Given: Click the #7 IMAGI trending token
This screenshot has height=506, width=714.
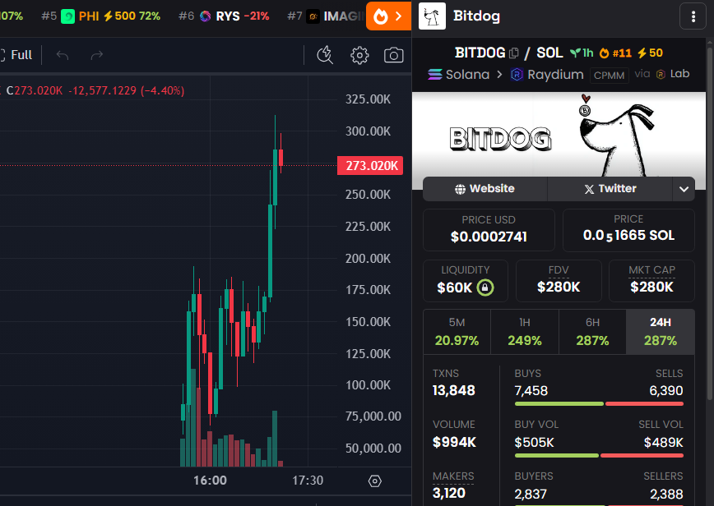Looking at the screenshot, I should click(326, 16).
